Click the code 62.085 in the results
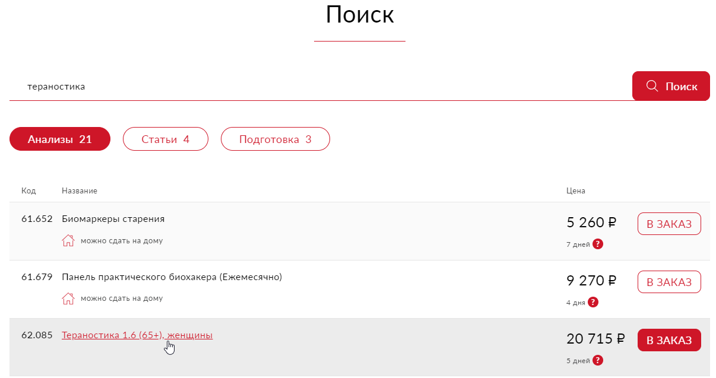 (37, 335)
